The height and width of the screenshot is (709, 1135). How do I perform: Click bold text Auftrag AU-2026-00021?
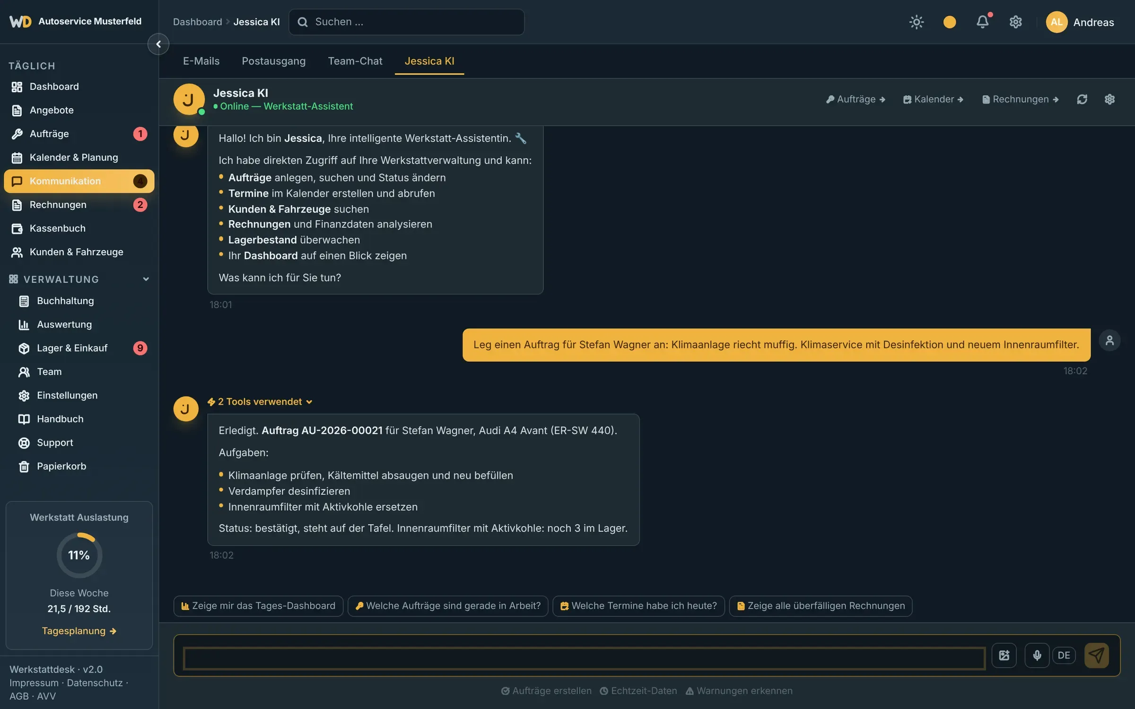point(322,431)
